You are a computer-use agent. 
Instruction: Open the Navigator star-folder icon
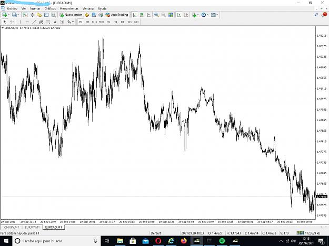(x=39, y=15)
